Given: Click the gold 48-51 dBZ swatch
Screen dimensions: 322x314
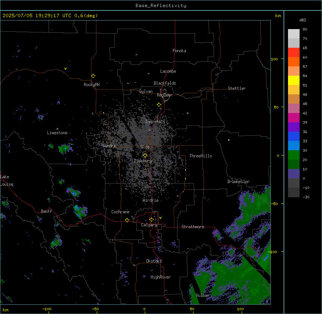Looking at the screenshot, I should (294, 90).
